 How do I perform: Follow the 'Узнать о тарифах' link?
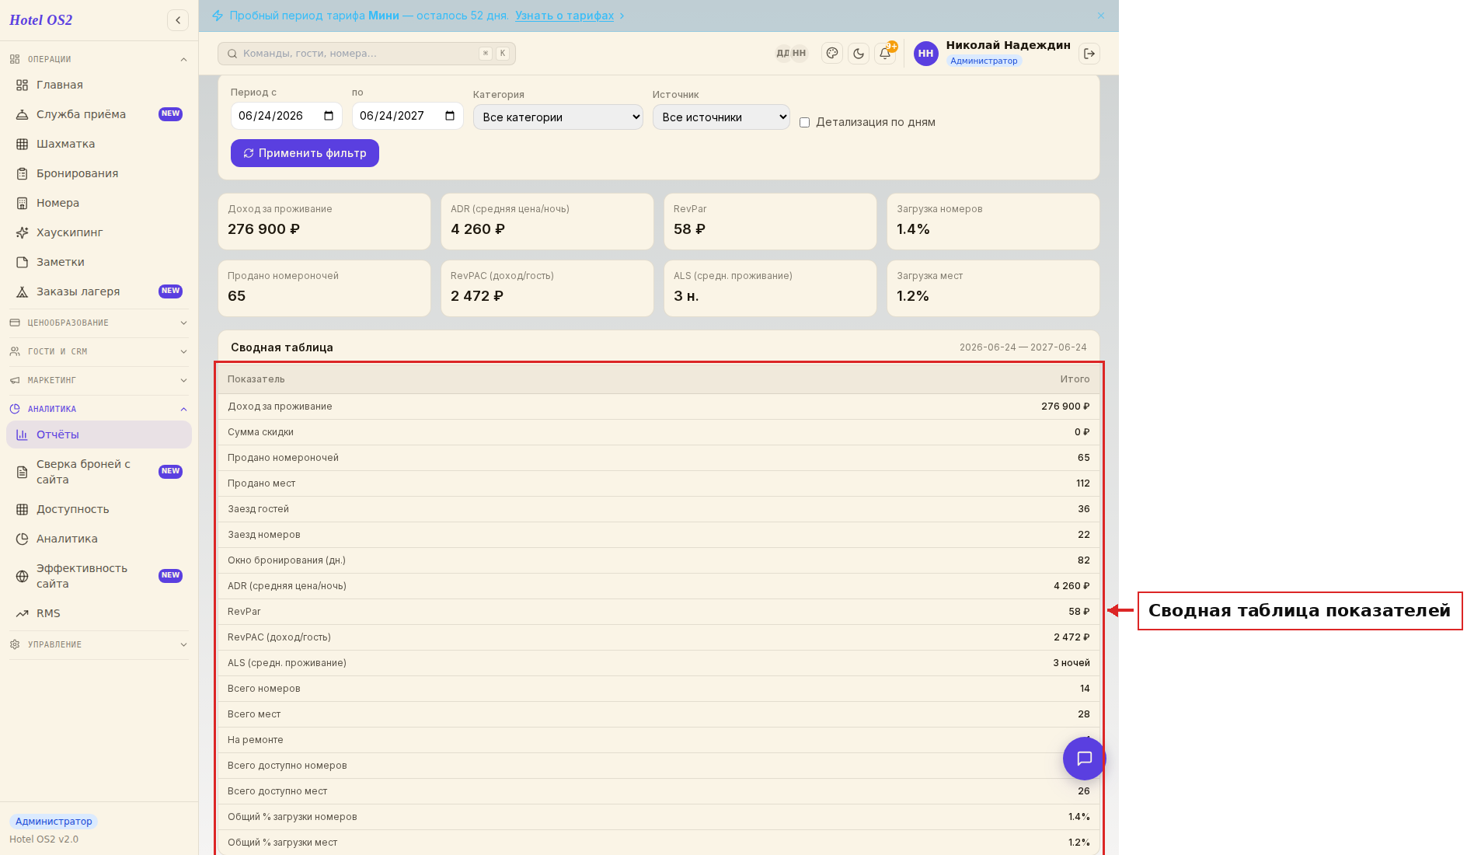click(x=564, y=16)
